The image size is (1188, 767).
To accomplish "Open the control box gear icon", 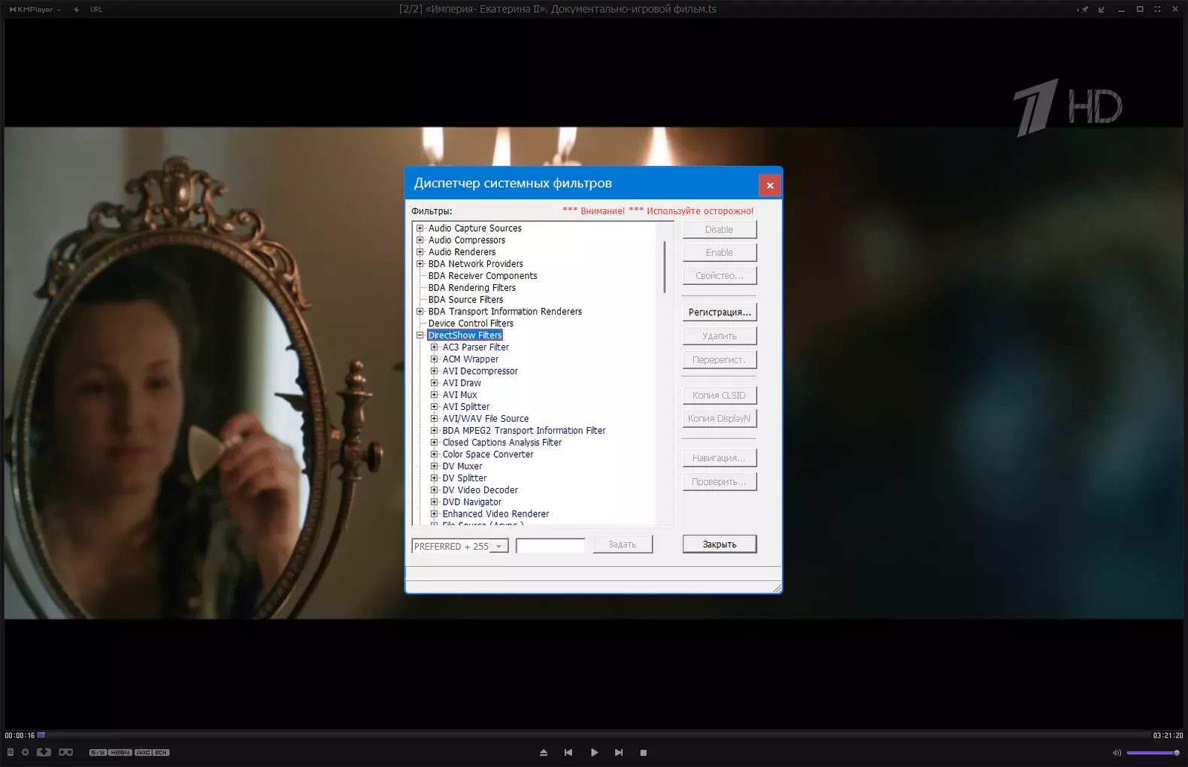I will click(x=26, y=752).
